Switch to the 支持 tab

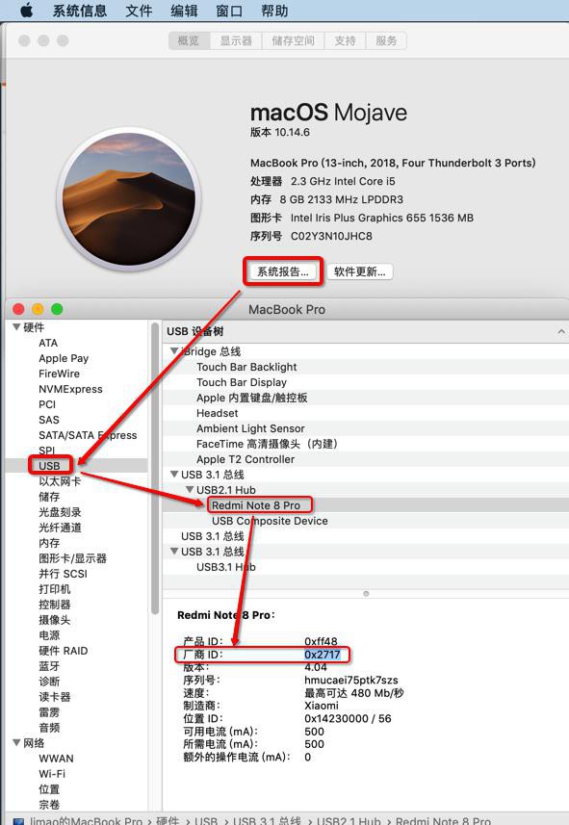[x=345, y=40]
